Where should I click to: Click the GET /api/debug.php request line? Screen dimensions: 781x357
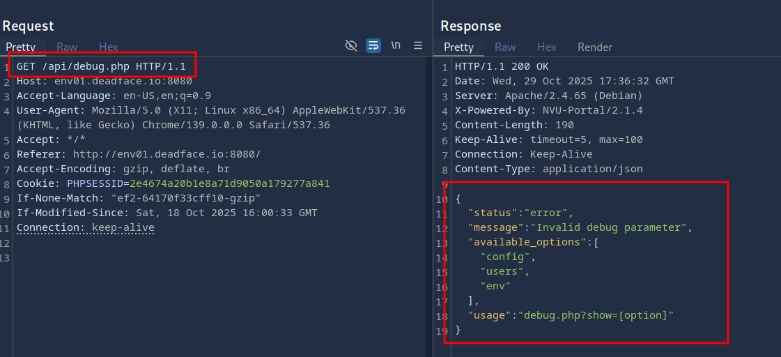pos(101,67)
